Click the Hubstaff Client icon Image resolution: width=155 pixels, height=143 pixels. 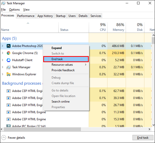pyautogui.click(x=9, y=60)
